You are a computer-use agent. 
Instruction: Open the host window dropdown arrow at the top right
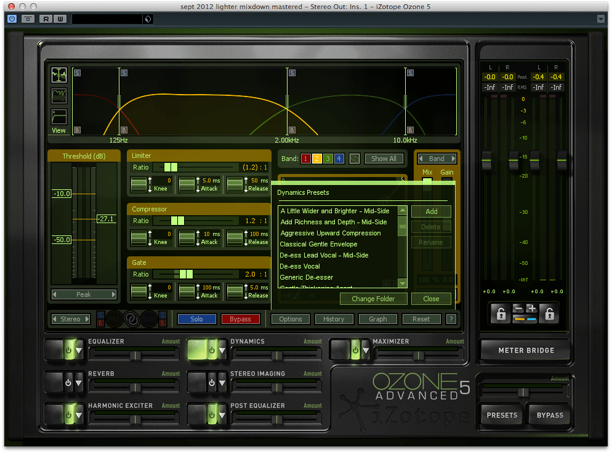[x=601, y=18]
